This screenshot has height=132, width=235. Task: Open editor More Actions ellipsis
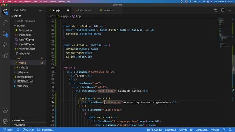coord(229,10)
